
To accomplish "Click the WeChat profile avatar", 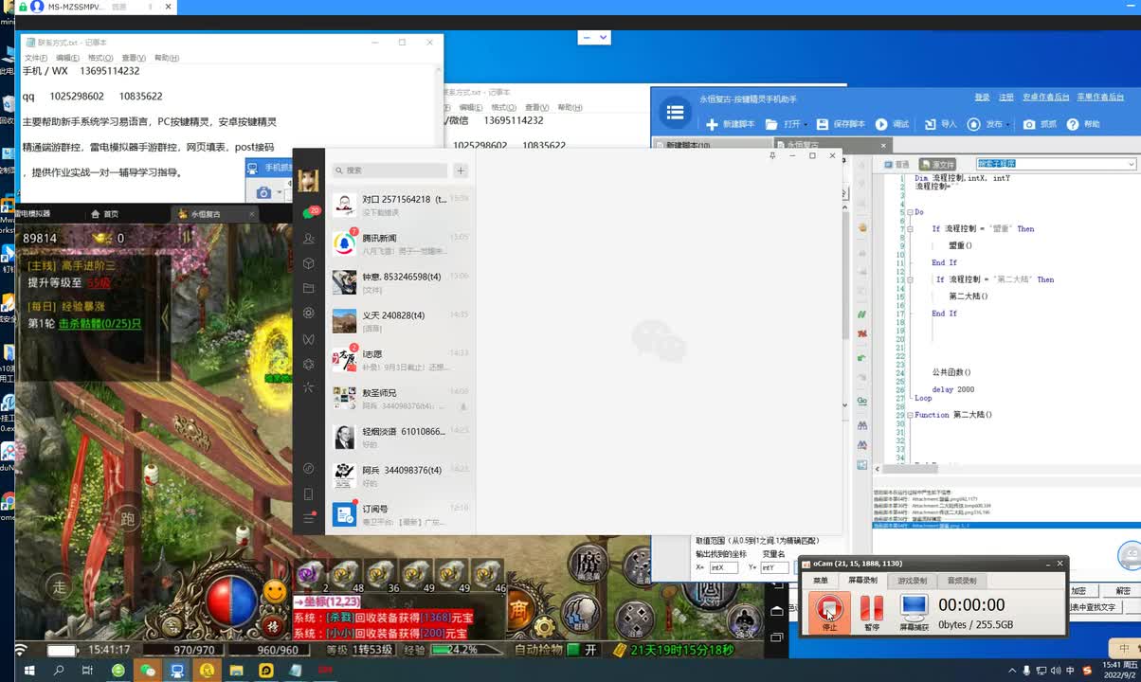I will click(308, 180).
